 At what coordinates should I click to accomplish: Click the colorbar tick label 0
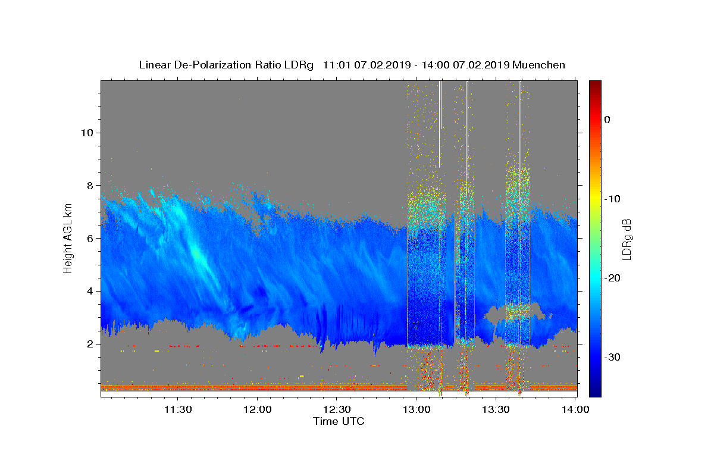[x=607, y=120]
